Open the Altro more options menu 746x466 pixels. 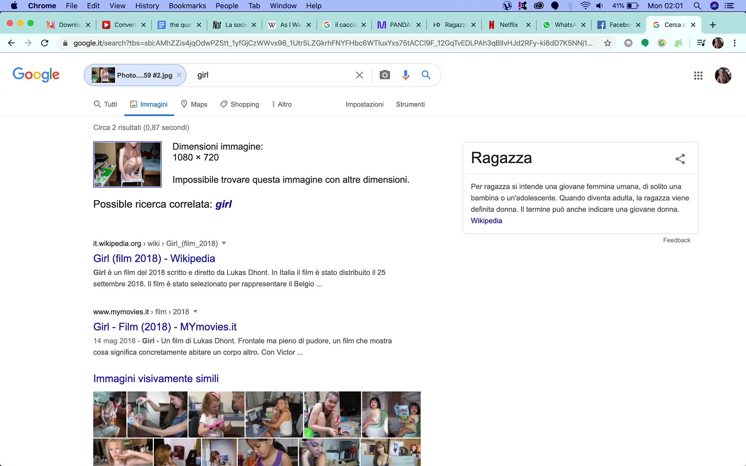coord(282,104)
